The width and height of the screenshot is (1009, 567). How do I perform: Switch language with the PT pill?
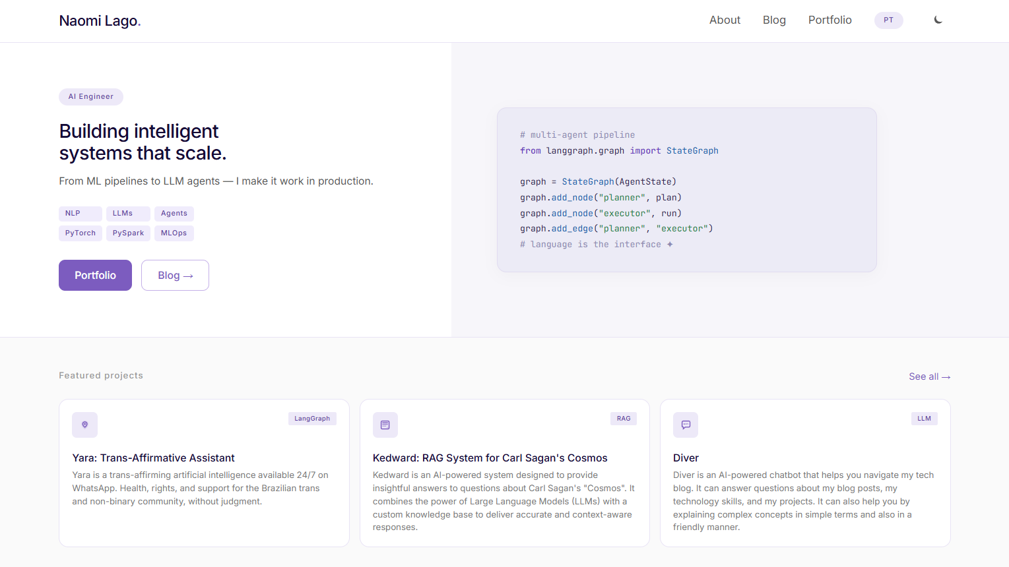coord(888,20)
